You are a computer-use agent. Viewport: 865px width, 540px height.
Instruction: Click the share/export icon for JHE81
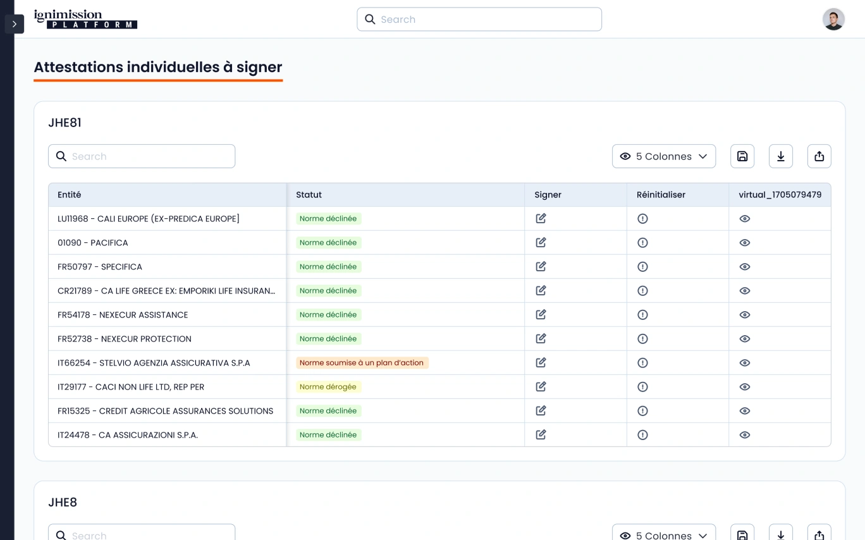coord(819,156)
